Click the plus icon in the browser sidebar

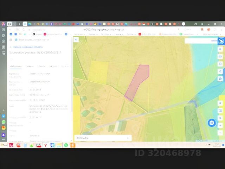4,110
